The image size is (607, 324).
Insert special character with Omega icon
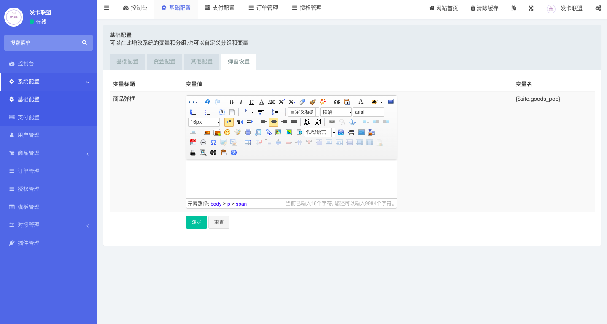tap(213, 142)
